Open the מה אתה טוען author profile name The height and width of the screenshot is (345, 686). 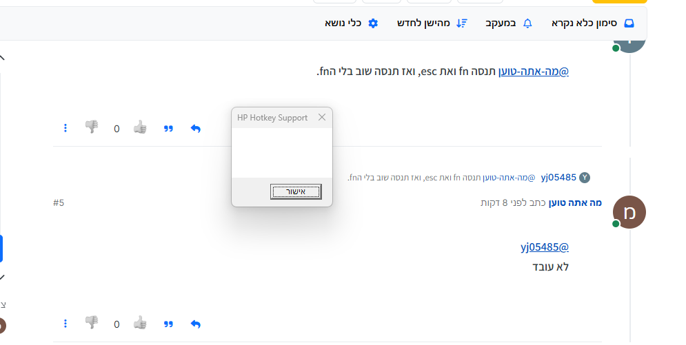pos(575,202)
